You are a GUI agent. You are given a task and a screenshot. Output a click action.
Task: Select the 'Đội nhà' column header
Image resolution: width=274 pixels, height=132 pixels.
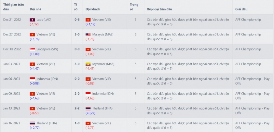point(35,9)
